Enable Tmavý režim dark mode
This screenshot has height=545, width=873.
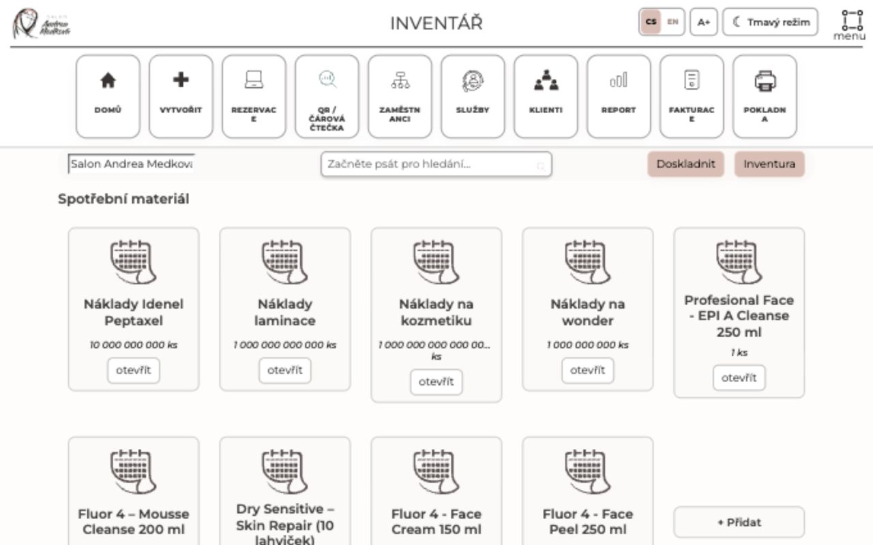point(771,22)
